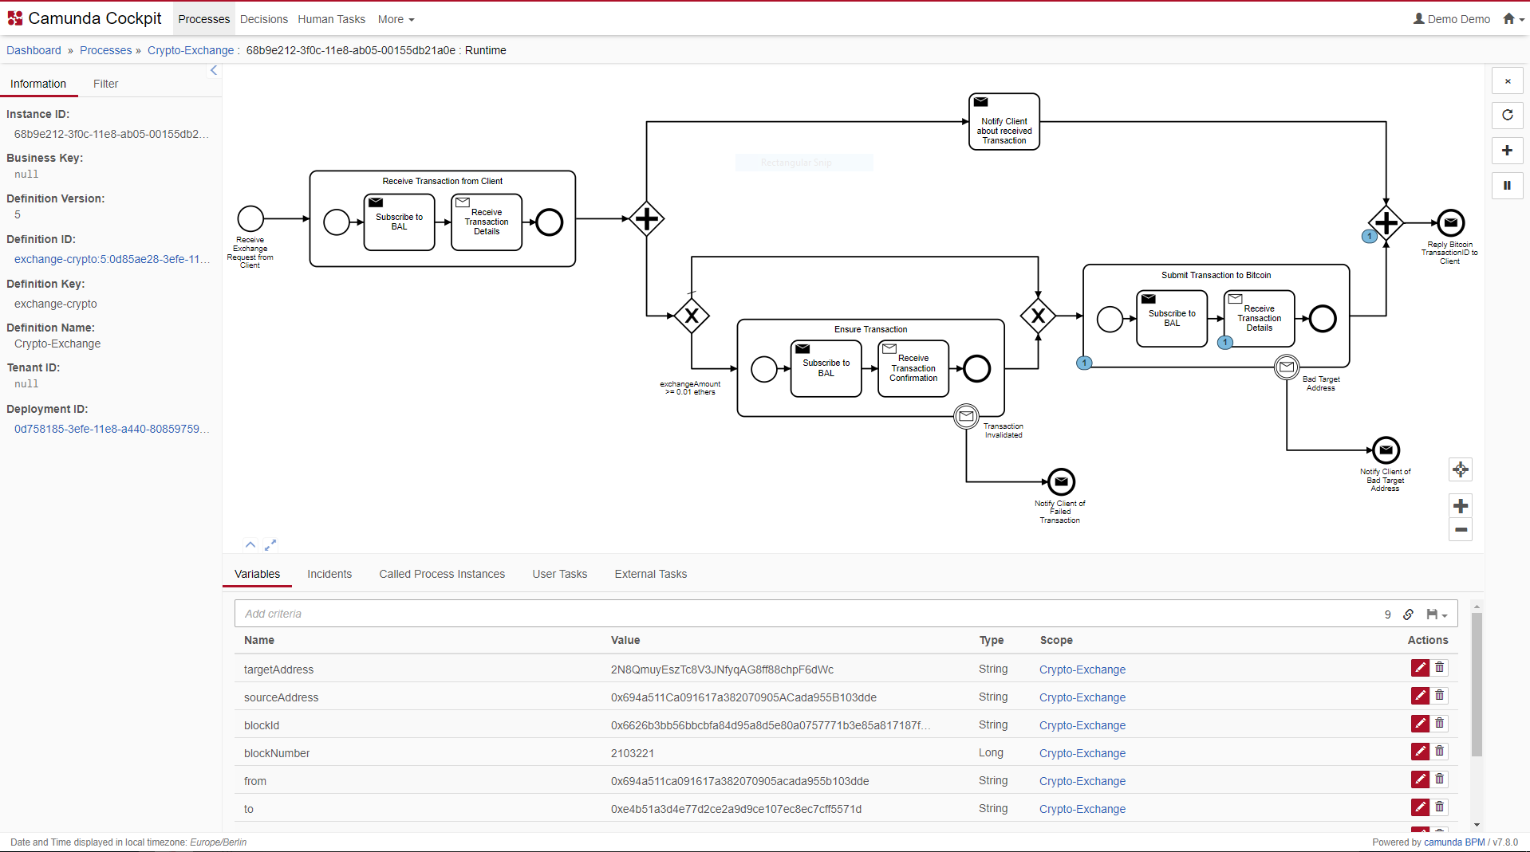This screenshot has width=1530, height=852.
Task: Collapse the left information sidebar
Action: click(x=214, y=71)
